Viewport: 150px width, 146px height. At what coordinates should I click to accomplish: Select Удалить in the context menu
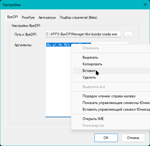pyautogui.click(x=111, y=77)
